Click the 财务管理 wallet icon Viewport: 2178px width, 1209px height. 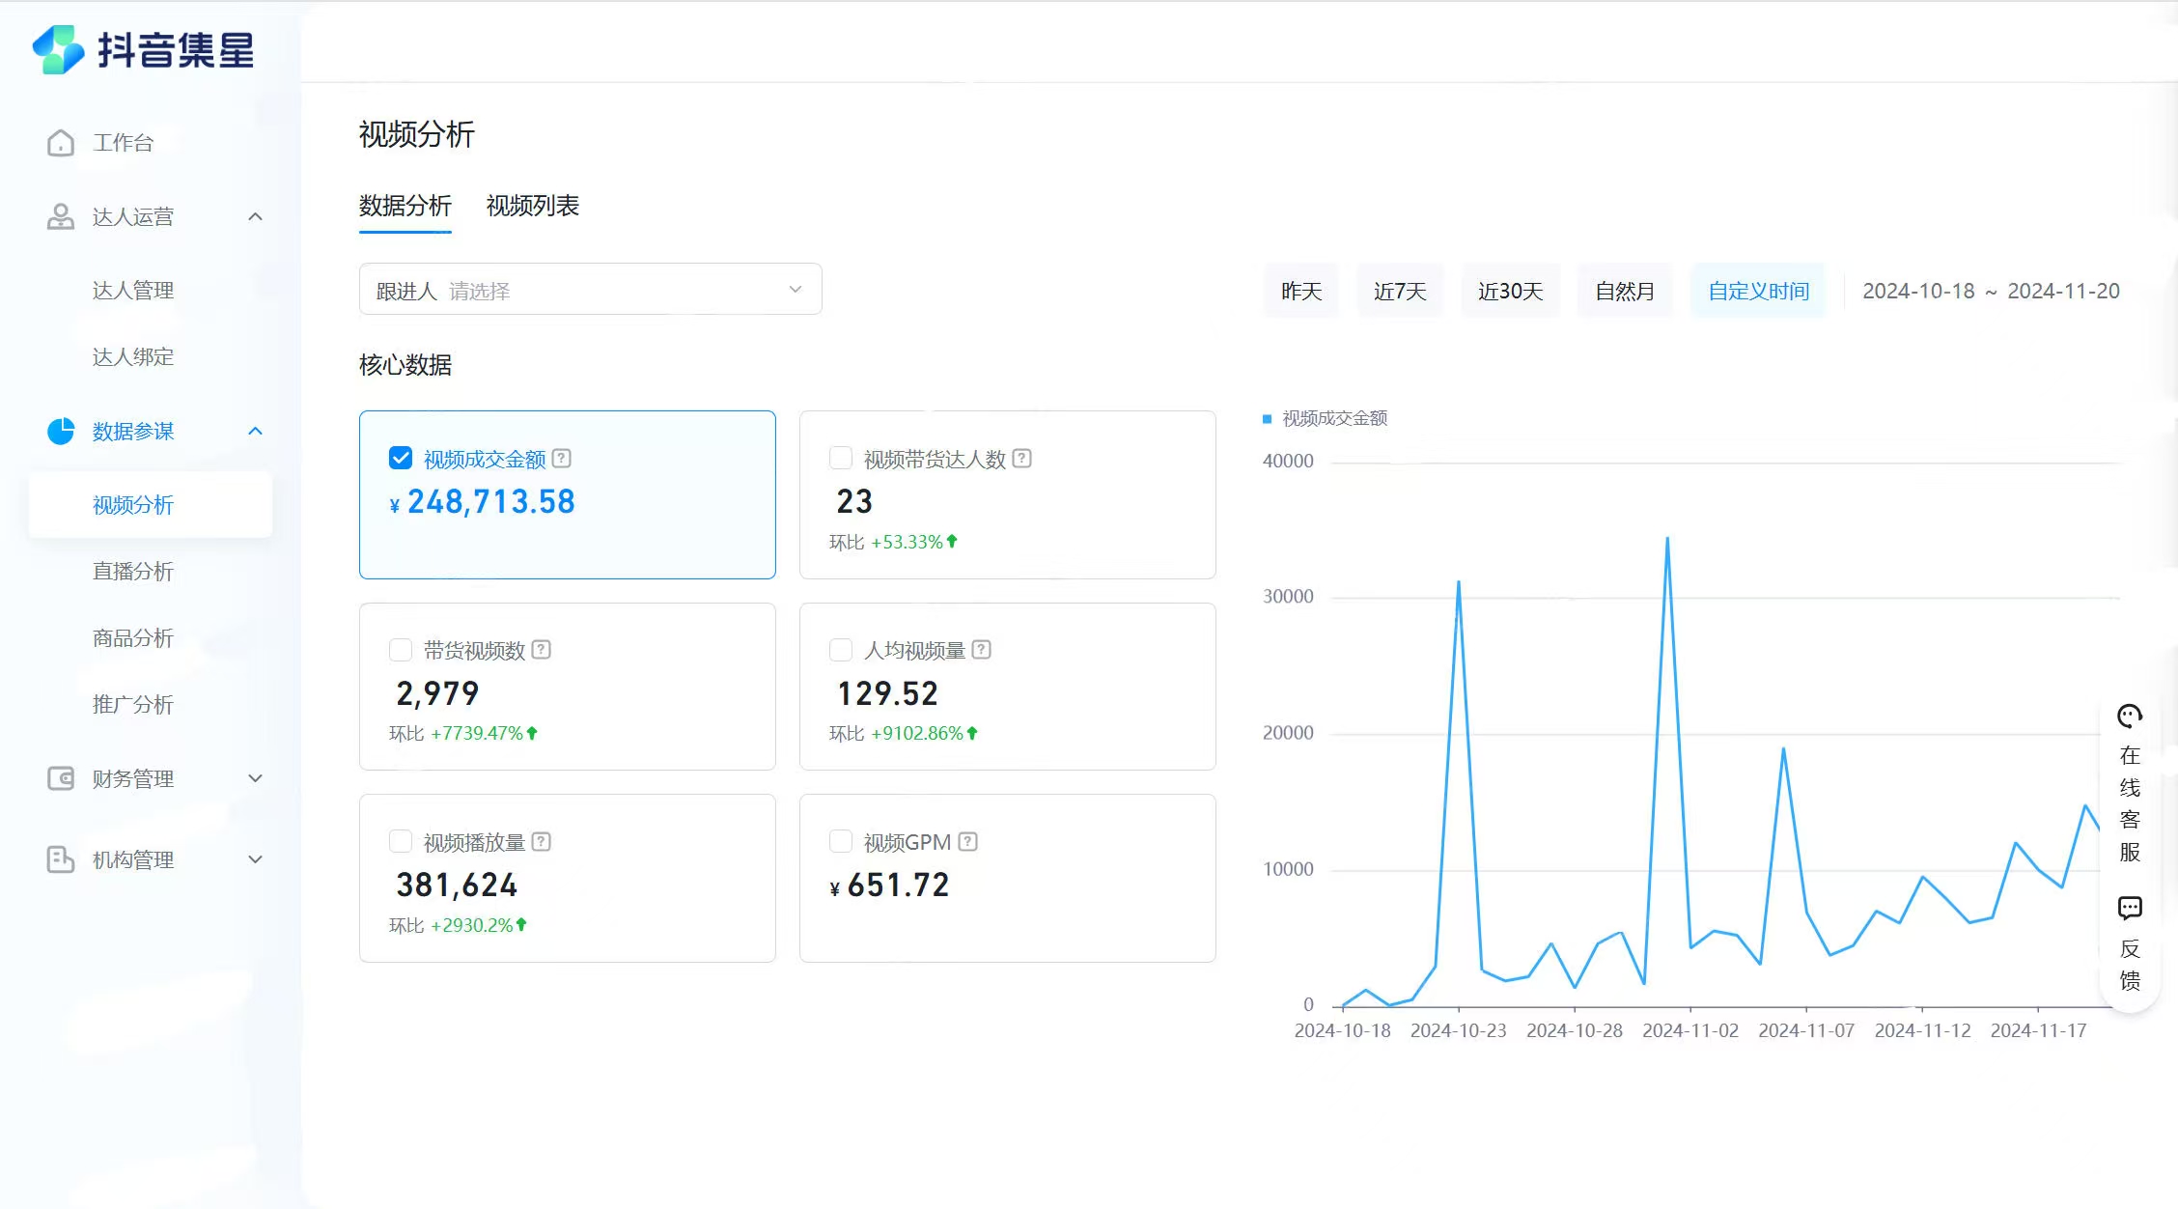[61, 778]
